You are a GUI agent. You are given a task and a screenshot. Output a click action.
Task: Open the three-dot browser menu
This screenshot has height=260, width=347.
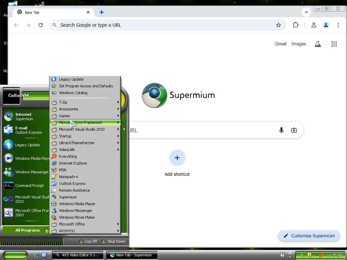click(338, 25)
